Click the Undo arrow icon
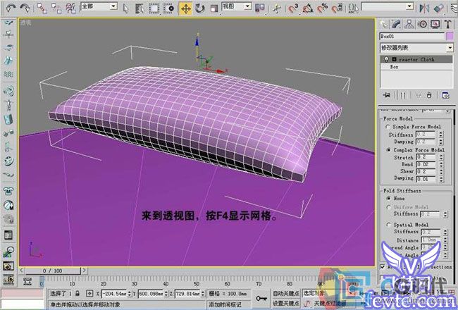Screen dimensions: 458x310 click(11, 8)
